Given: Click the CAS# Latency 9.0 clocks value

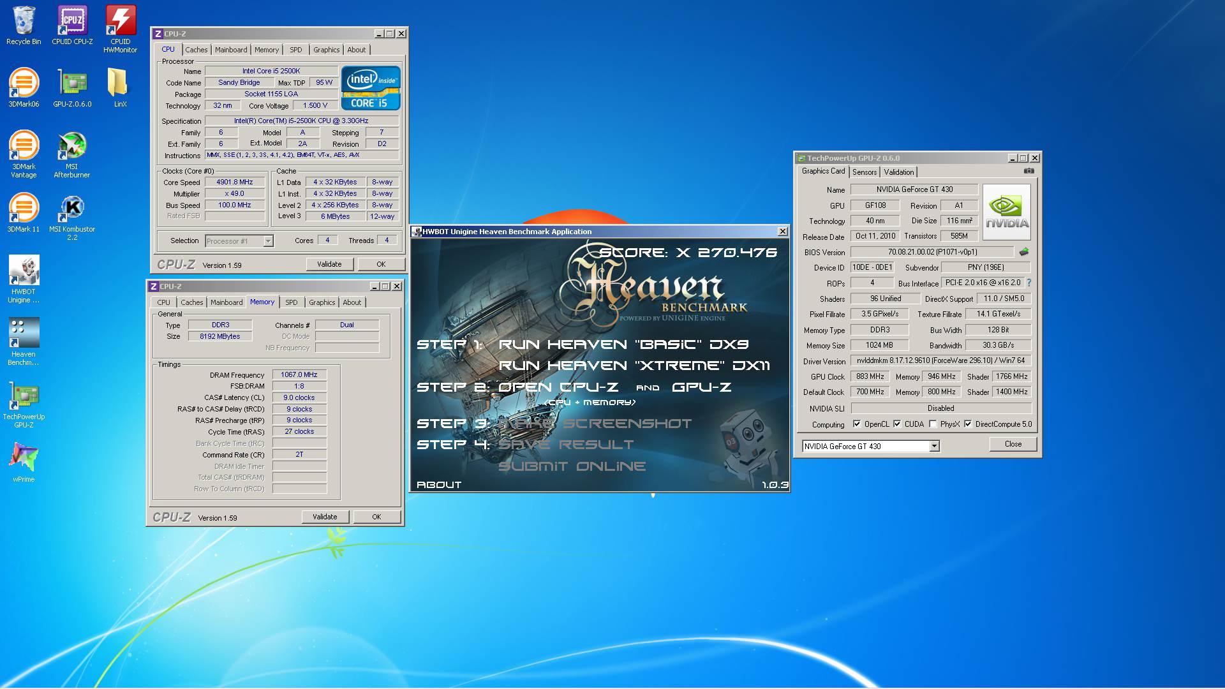Looking at the screenshot, I should coord(299,397).
